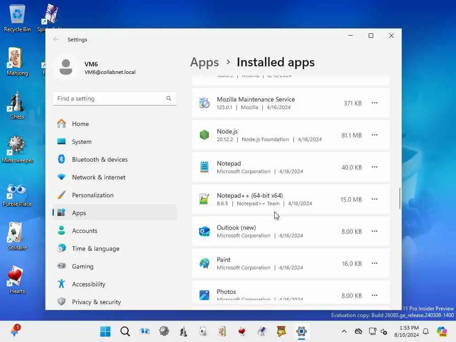Viewport: 456px width, 342px height.
Task: Open Accounts settings
Action: 115,231
